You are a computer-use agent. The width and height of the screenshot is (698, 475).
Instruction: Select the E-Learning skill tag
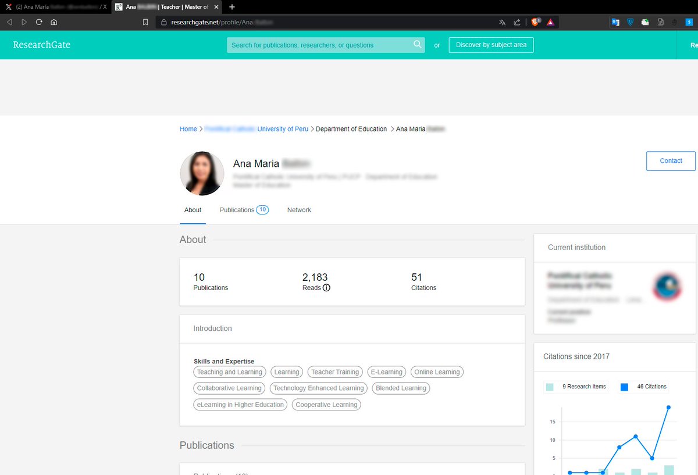386,372
